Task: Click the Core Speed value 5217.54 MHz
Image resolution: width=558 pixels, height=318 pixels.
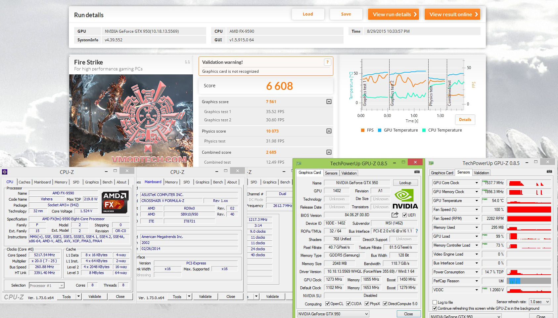Action: [45, 255]
